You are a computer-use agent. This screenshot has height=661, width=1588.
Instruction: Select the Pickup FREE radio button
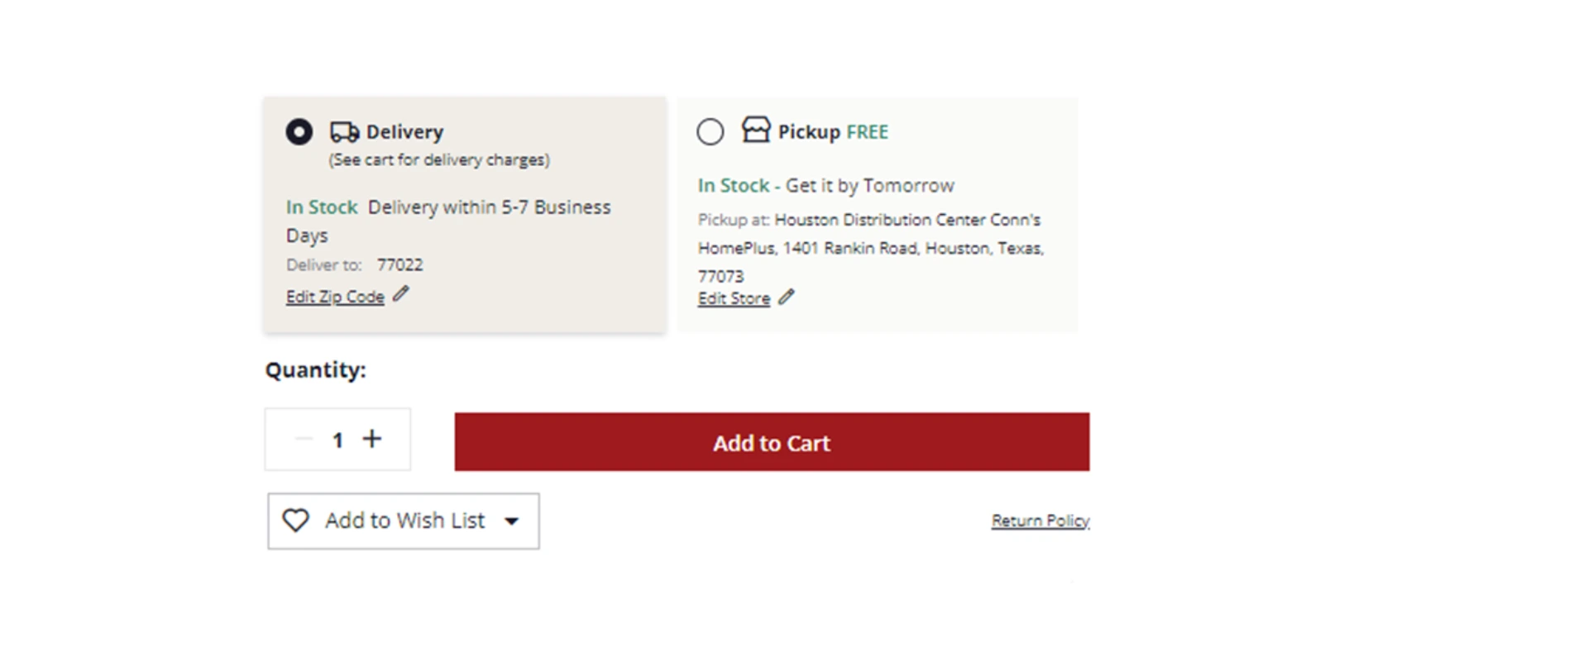tap(710, 131)
